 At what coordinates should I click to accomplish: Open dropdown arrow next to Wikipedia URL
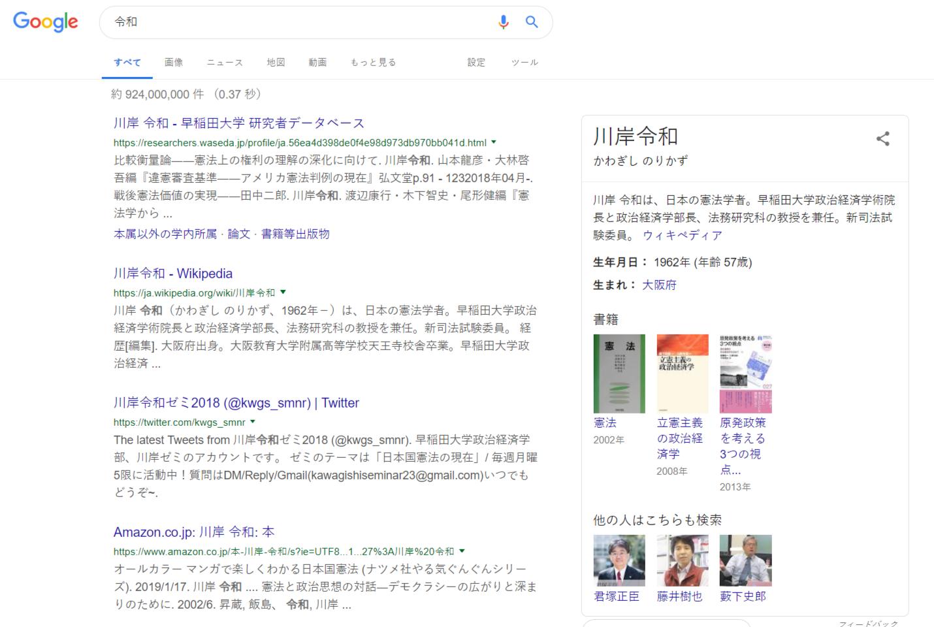pos(283,292)
